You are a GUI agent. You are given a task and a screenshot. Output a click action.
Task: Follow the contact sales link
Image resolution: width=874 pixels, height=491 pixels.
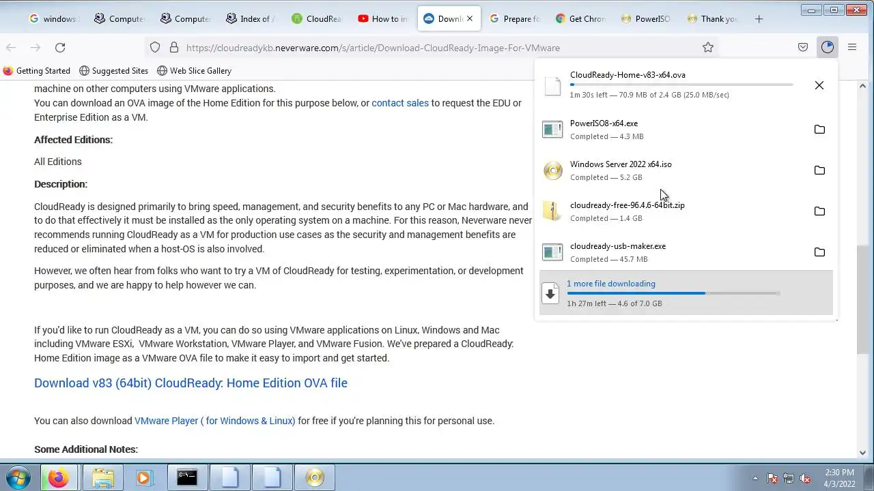[400, 103]
